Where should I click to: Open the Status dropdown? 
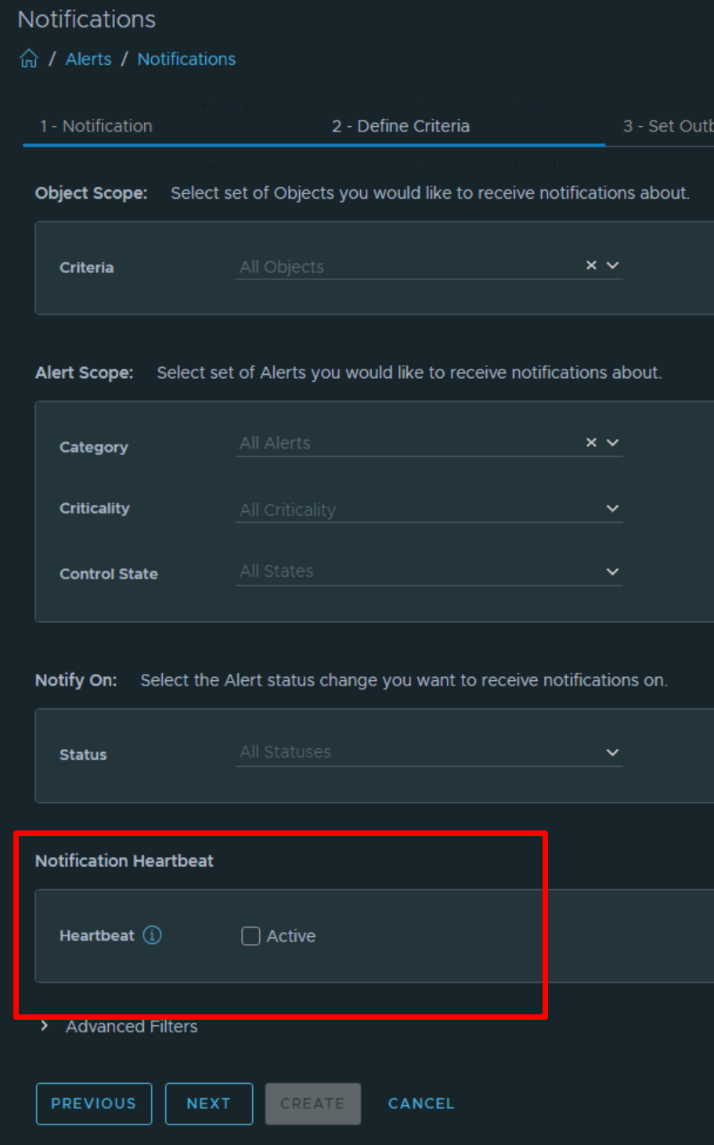(x=614, y=752)
